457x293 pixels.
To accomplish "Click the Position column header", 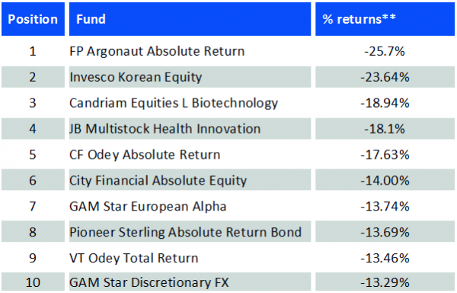I will click(x=33, y=19).
